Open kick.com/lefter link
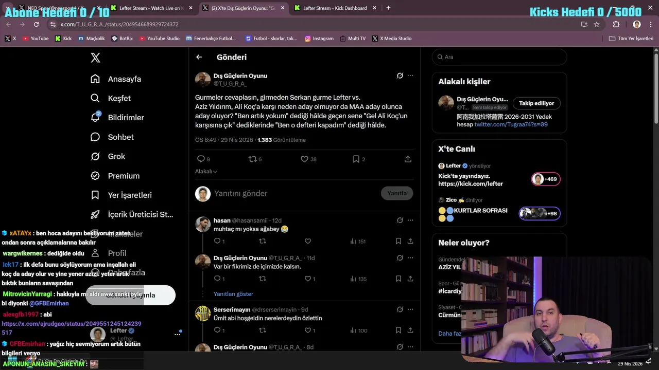 [471, 183]
